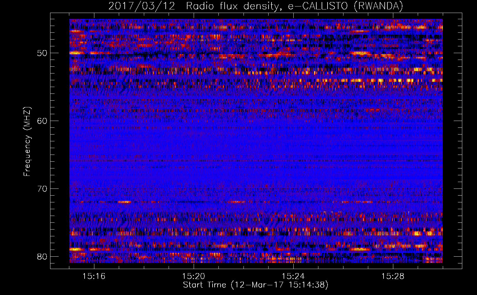
Task: Click the 15:24 time tick label
Action: pos(293,276)
